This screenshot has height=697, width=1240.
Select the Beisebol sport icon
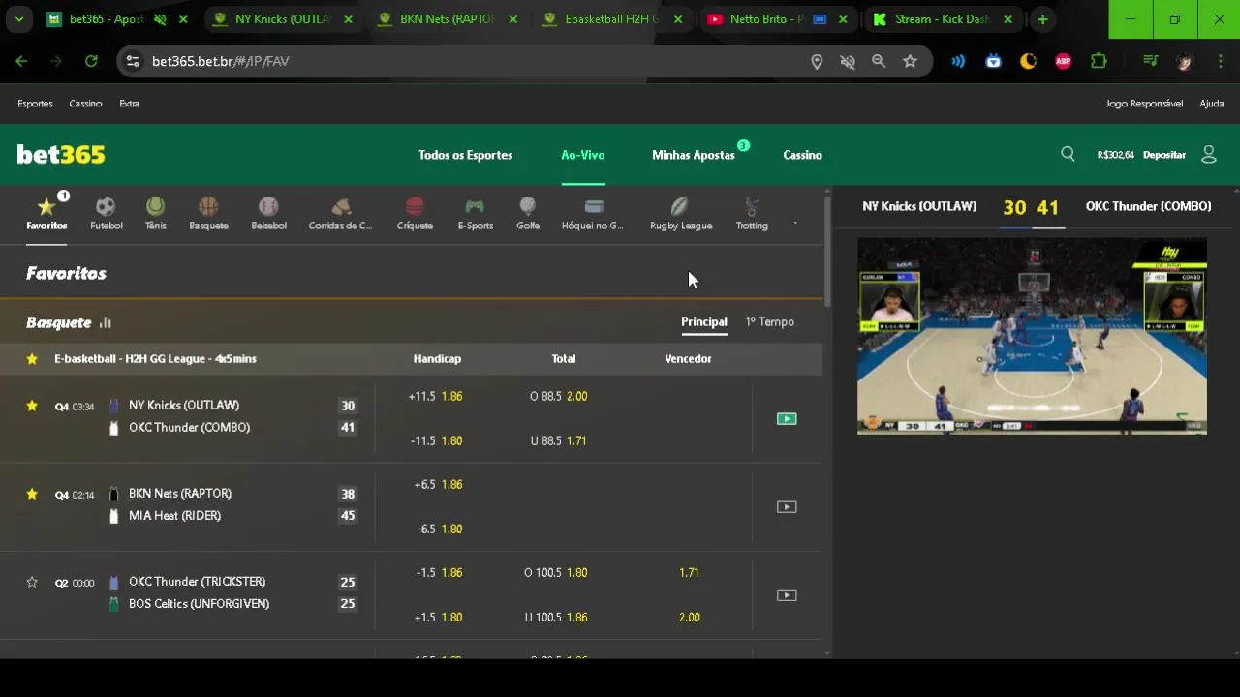click(268, 213)
